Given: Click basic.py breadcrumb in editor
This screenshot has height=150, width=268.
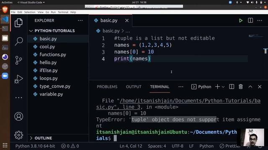Looking at the screenshot, I should [x=111, y=31].
